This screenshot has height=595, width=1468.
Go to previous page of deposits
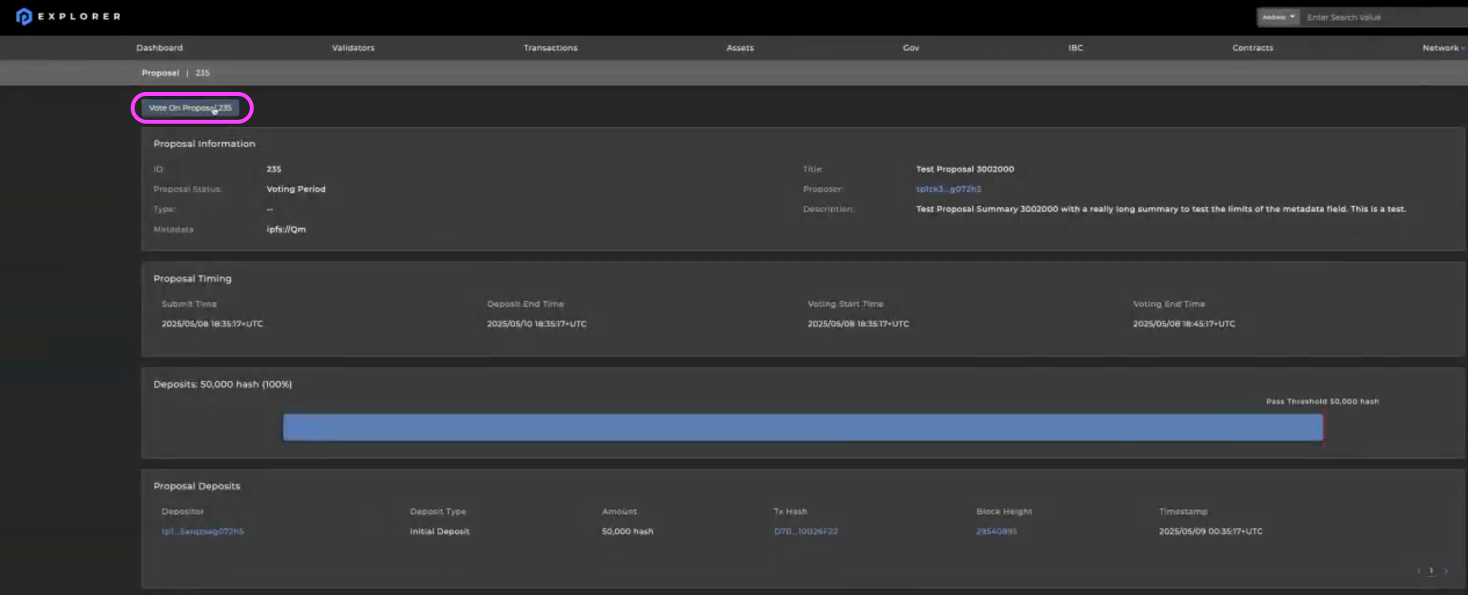point(1418,571)
